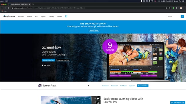Open the Tech Specs link
The image size is (186, 104).
coord(123,86)
